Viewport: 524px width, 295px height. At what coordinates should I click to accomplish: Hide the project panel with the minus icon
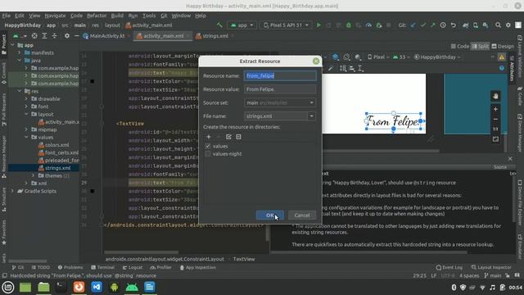tap(76, 36)
